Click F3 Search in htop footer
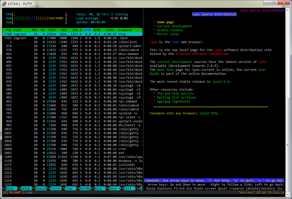292x199 pixels. pyautogui.click(x=39, y=188)
